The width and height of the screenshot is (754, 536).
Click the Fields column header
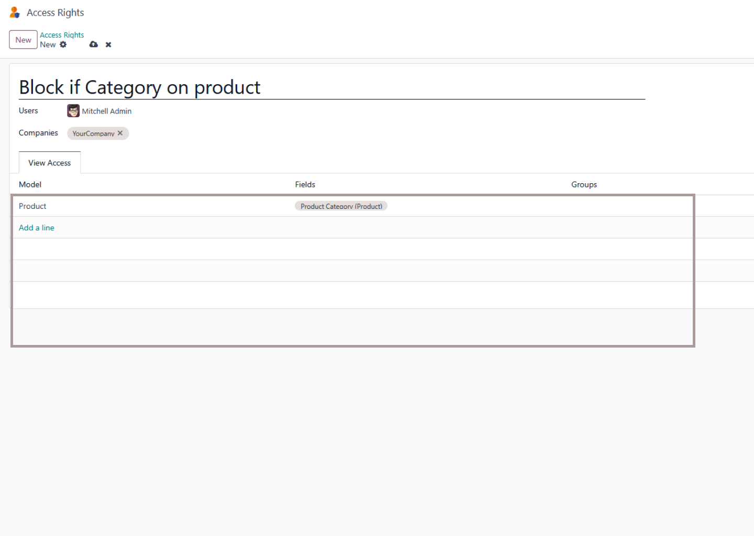coord(305,184)
